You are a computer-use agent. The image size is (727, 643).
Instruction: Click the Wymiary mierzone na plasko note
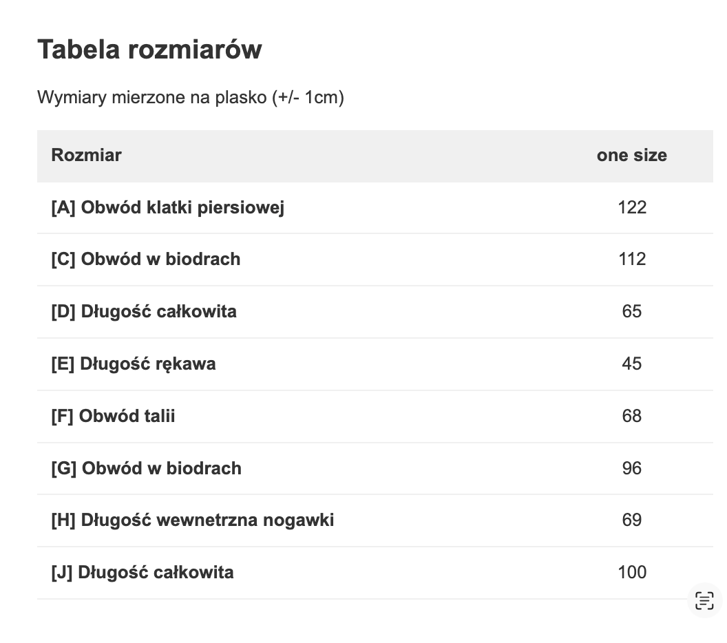190,97
